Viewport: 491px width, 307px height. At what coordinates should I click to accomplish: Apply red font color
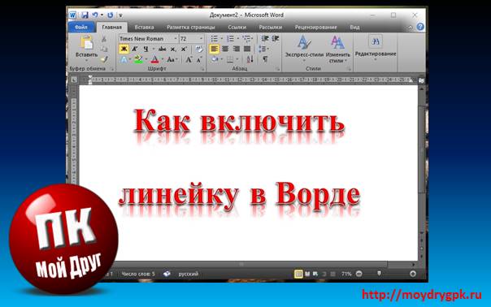click(154, 59)
